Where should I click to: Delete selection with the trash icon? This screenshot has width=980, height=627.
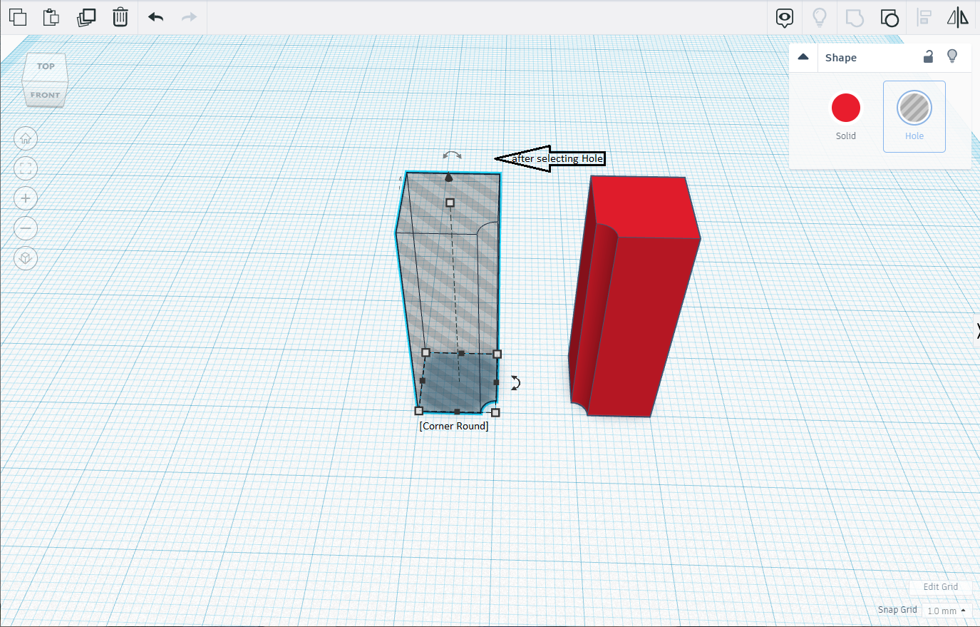coord(120,16)
